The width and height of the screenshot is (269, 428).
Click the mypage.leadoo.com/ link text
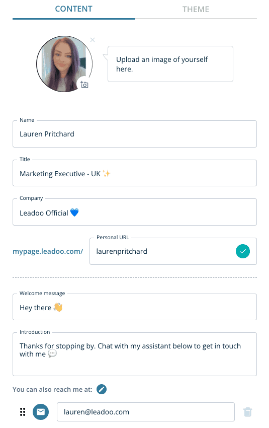(x=48, y=251)
